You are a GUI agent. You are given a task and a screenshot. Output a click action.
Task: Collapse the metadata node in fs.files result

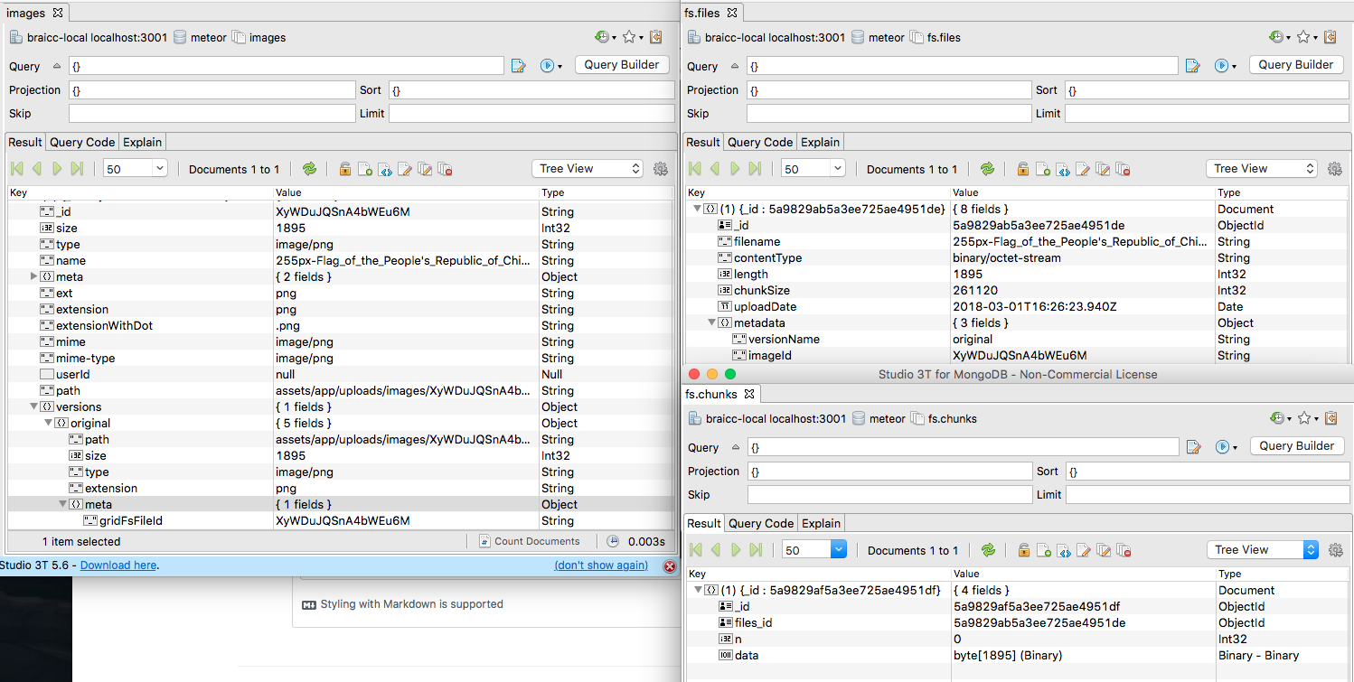(x=712, y=322)
